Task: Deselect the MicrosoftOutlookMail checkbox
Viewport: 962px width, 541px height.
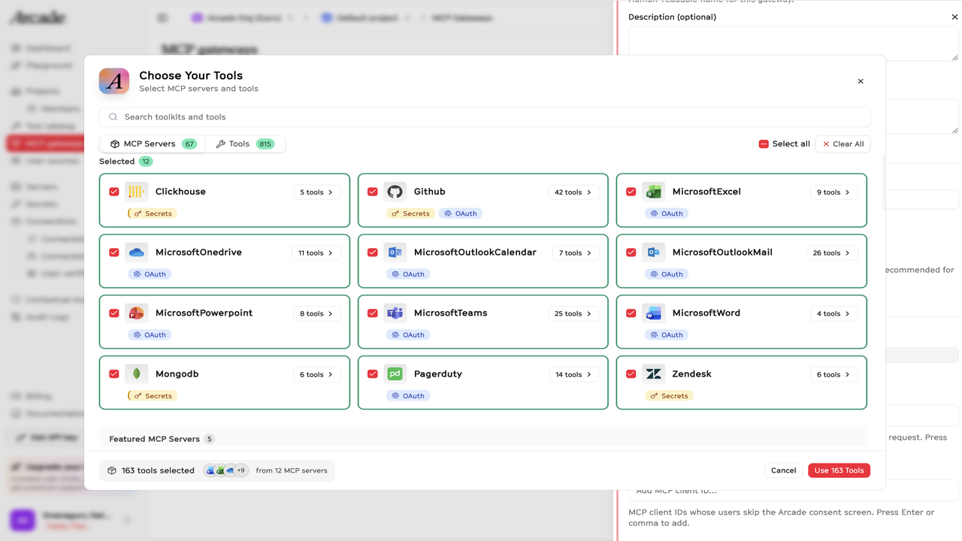Action: (631, 252)
